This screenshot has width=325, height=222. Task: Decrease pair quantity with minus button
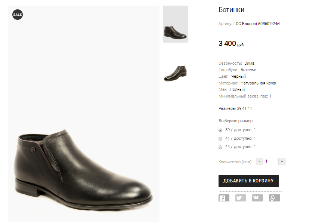point(259,161)
